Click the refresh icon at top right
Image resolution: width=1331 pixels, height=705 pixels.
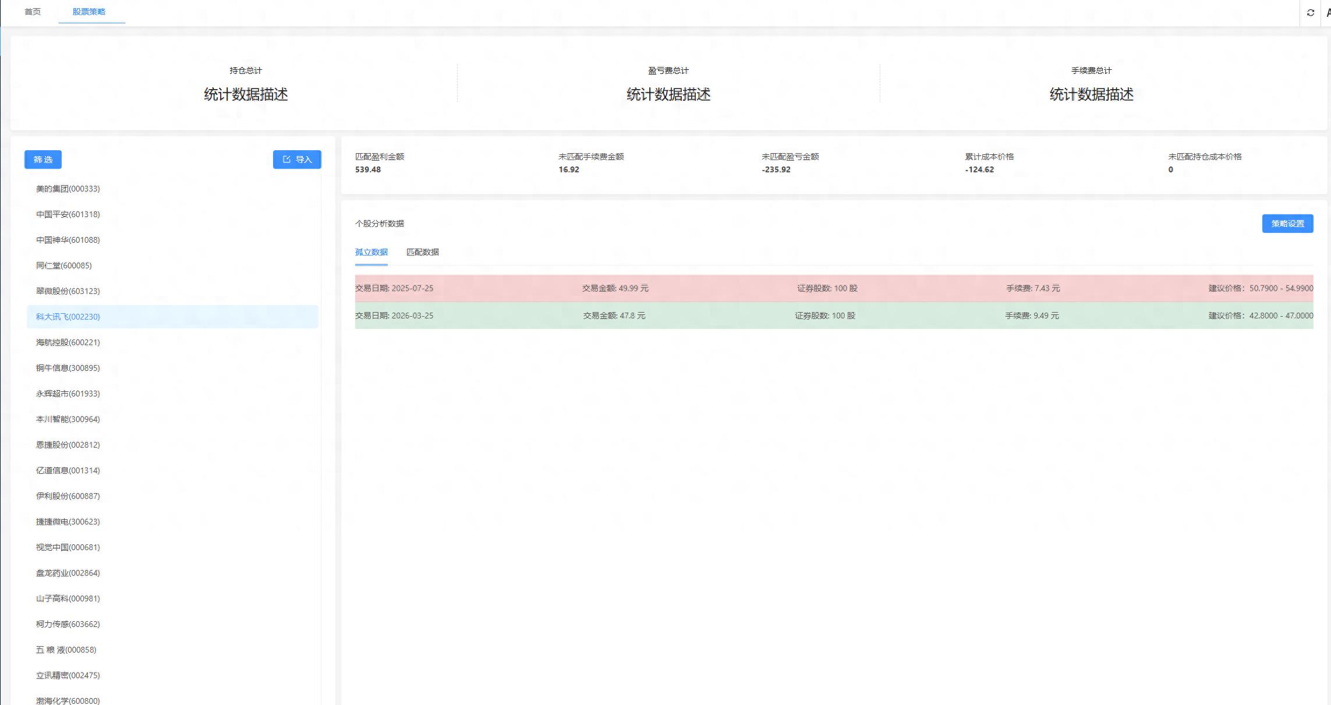click(x=1310, y=13)
